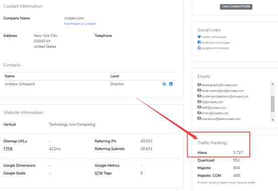Click the Google Goals label
The width and height of the screenshot is (278, 191).
tap(15, 173)
